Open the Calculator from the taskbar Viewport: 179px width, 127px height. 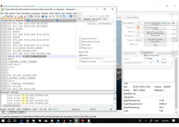pyautogui.click(x=89, y=121)
